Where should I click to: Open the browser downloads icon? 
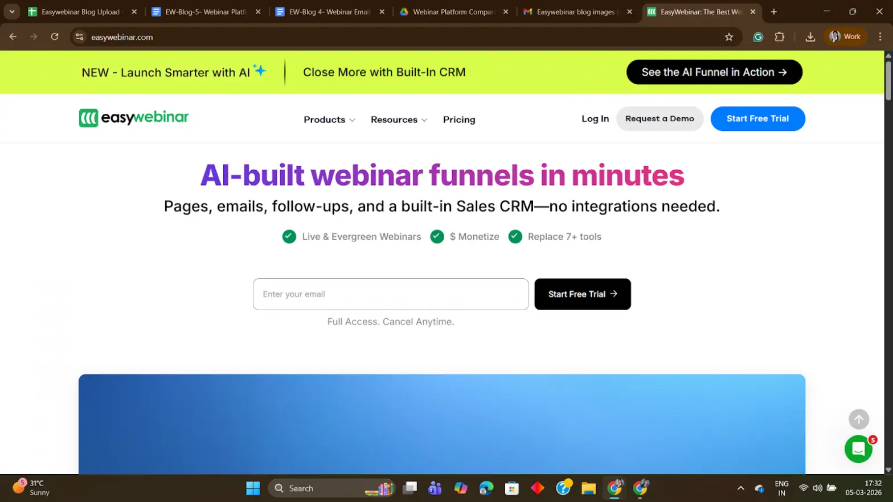click(810, 37)
